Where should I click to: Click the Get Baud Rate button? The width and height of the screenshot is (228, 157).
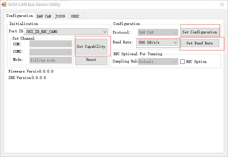[200, 43]
